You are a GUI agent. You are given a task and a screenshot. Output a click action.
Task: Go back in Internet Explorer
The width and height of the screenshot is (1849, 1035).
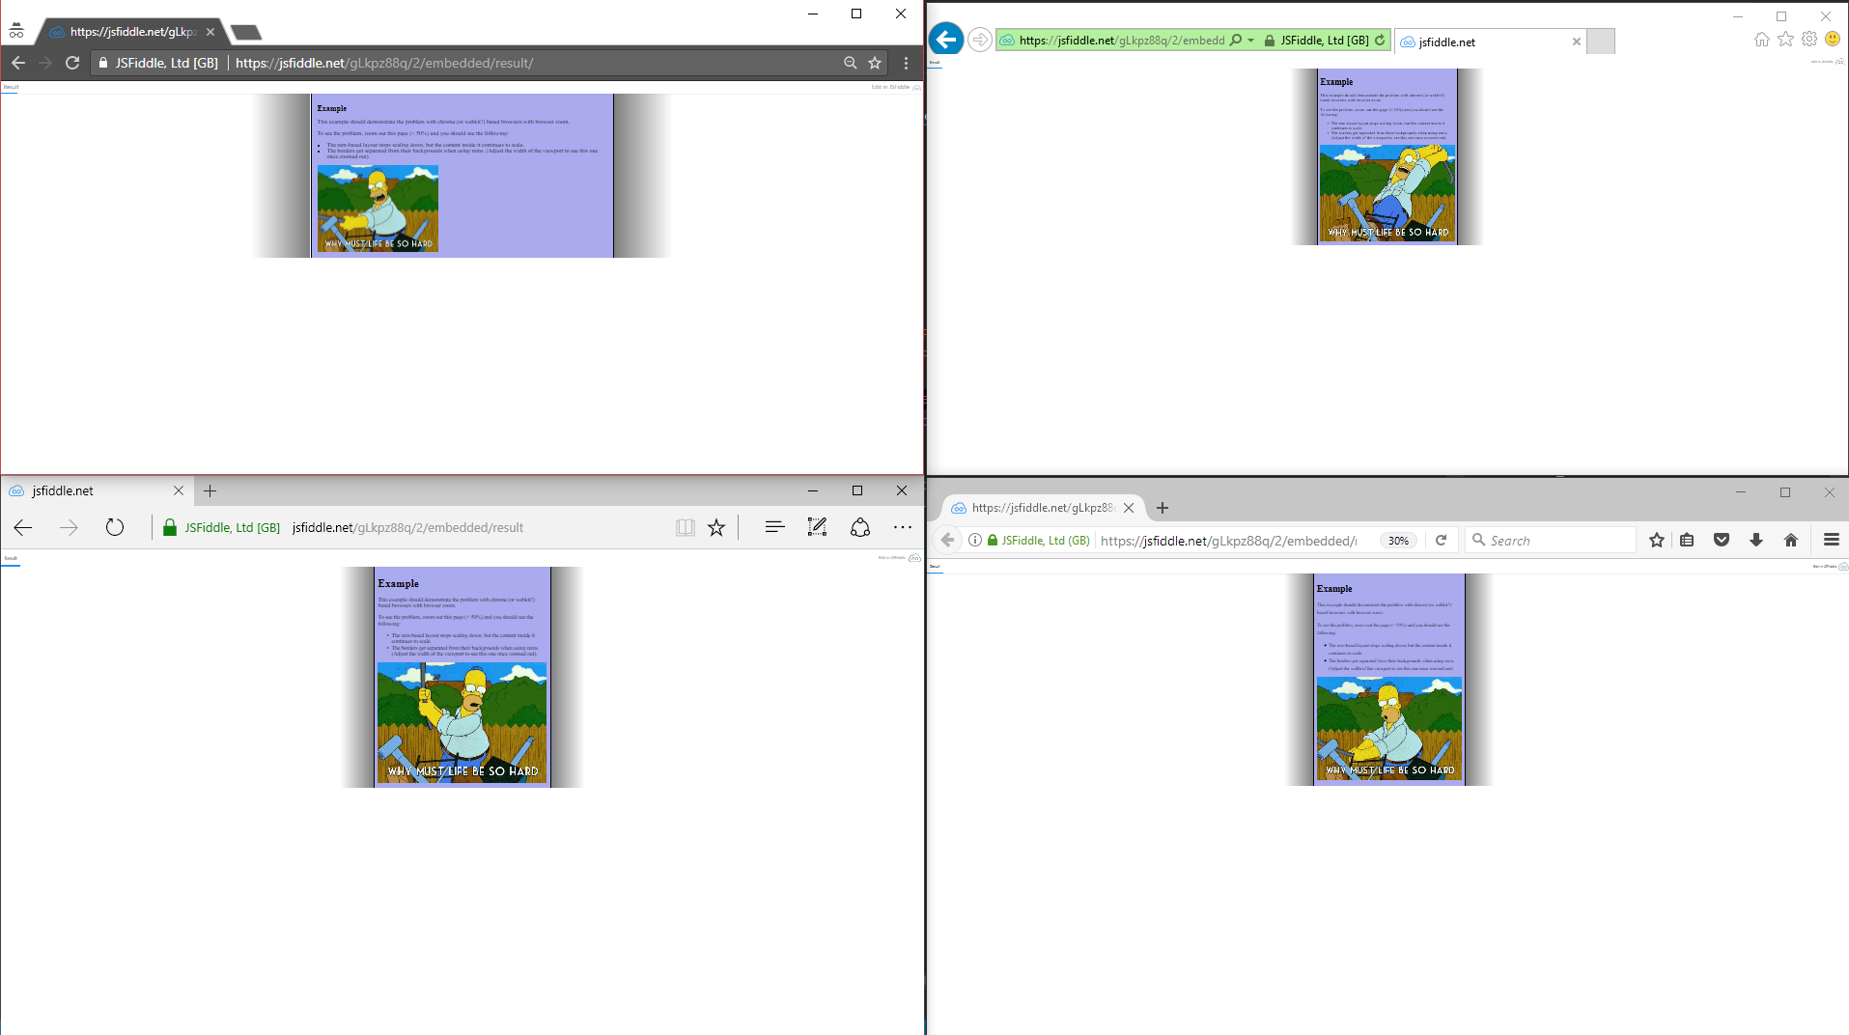pos(946,40)
